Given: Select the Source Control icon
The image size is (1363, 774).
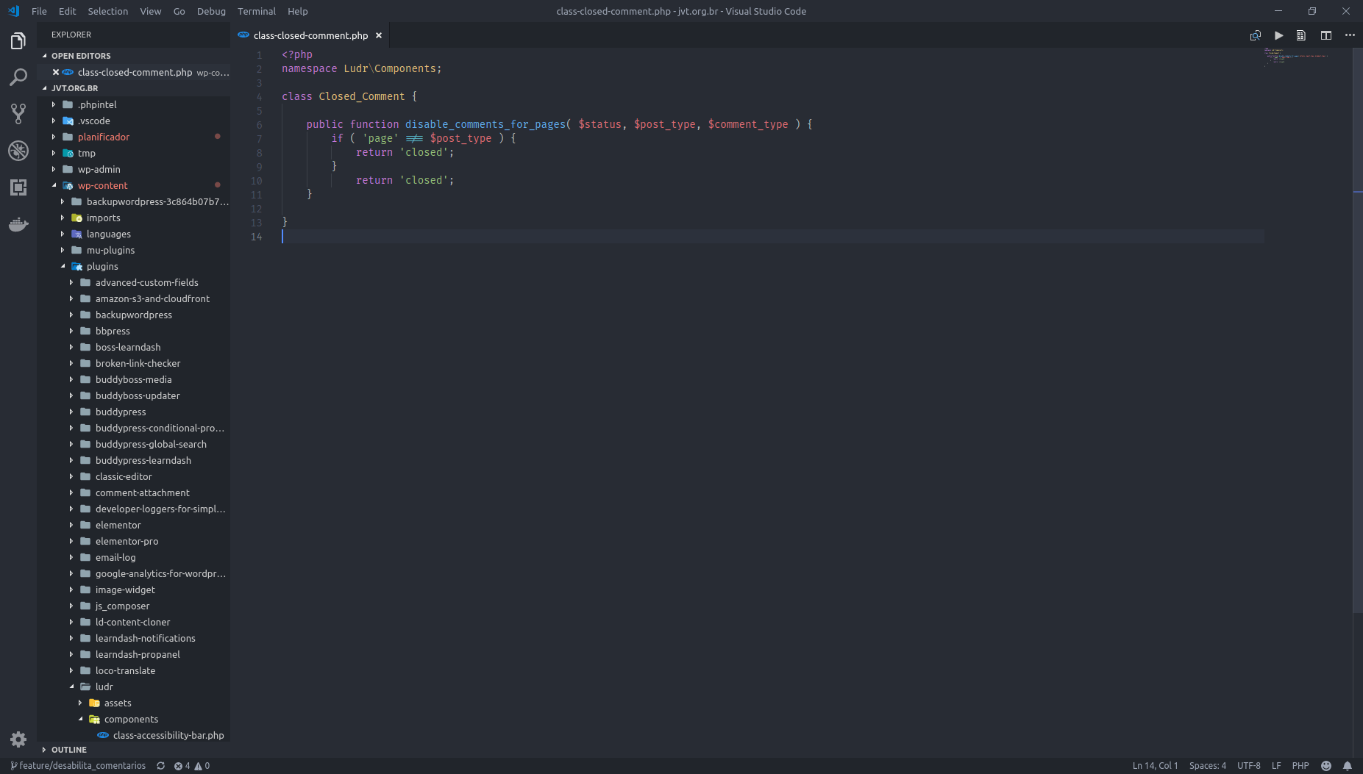Looking at the screenshot, I should pos(18,114).
